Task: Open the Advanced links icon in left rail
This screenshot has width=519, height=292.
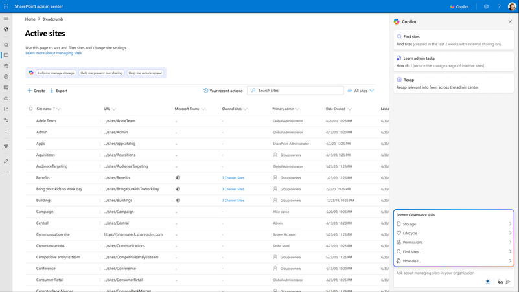Action: click(6, 120)
